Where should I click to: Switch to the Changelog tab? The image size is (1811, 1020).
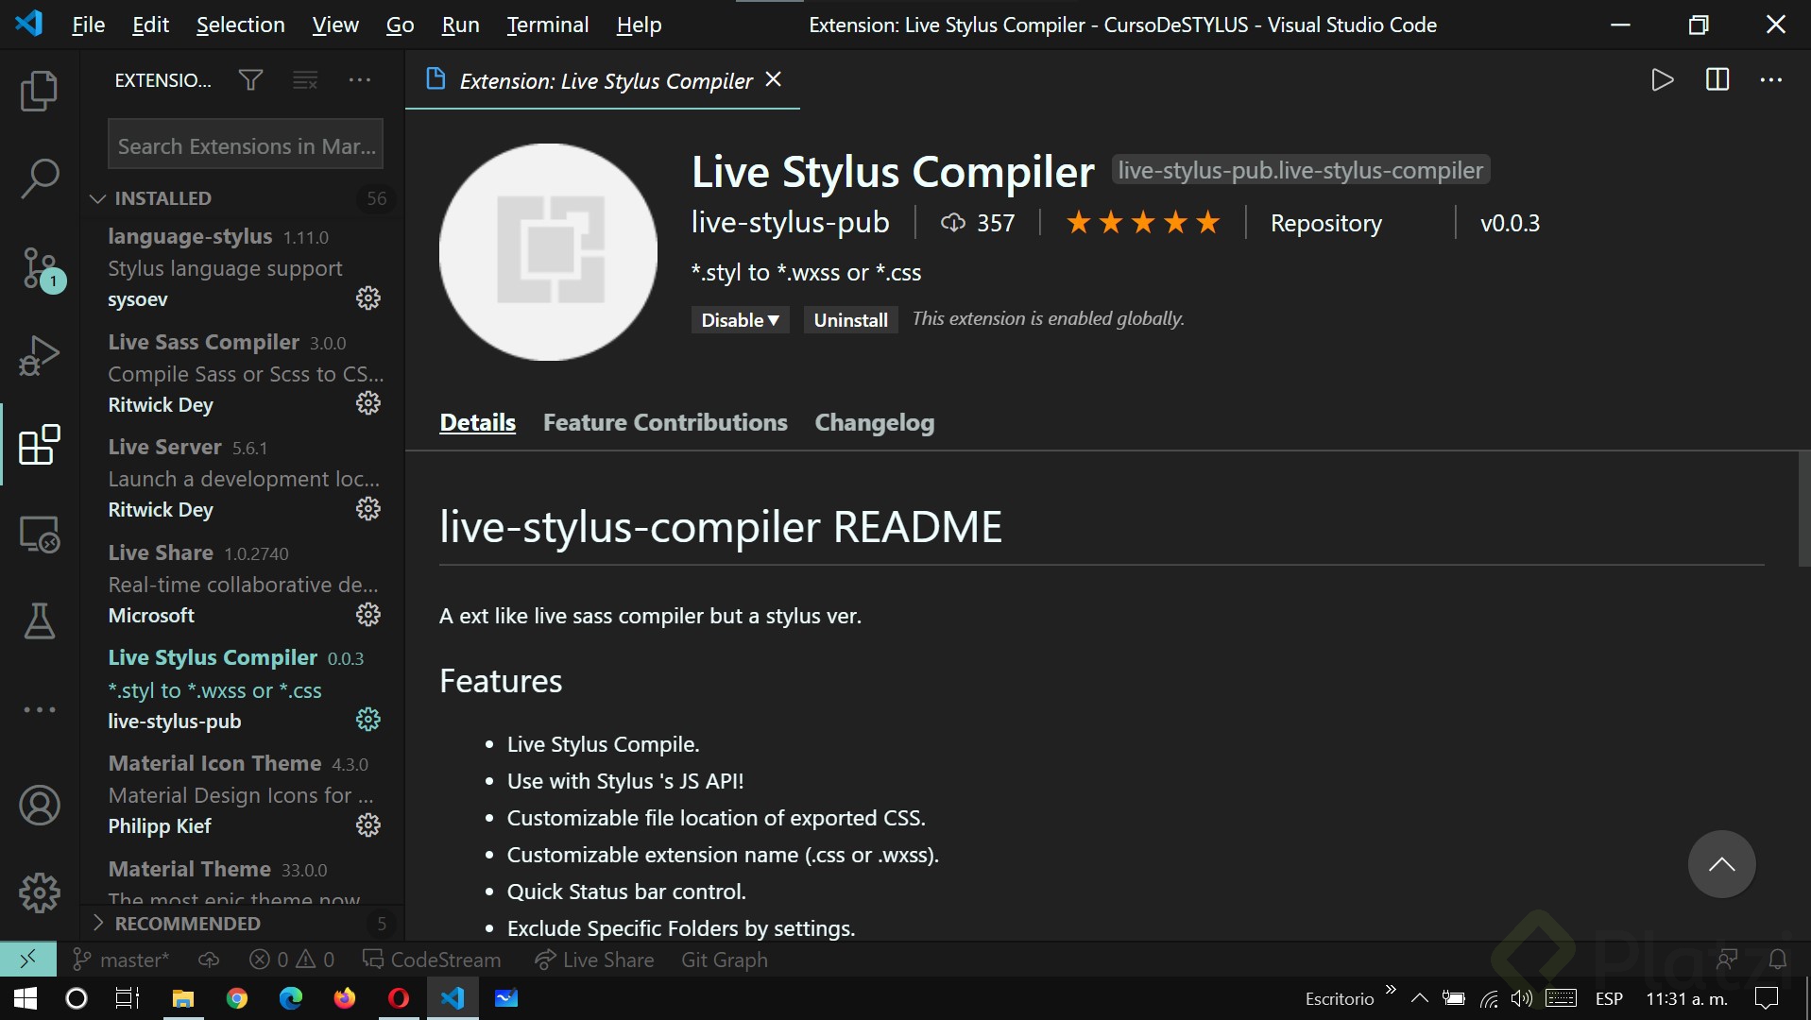click(x=875, y=422)
